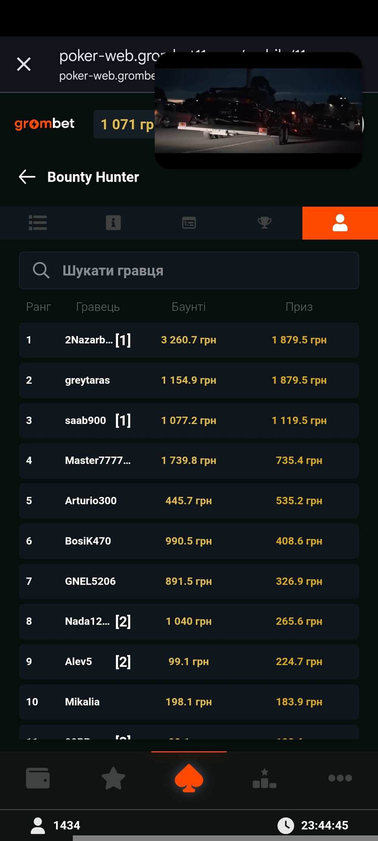
Task: Click the 1 071 грн balance button
Action: click(125, 124)
